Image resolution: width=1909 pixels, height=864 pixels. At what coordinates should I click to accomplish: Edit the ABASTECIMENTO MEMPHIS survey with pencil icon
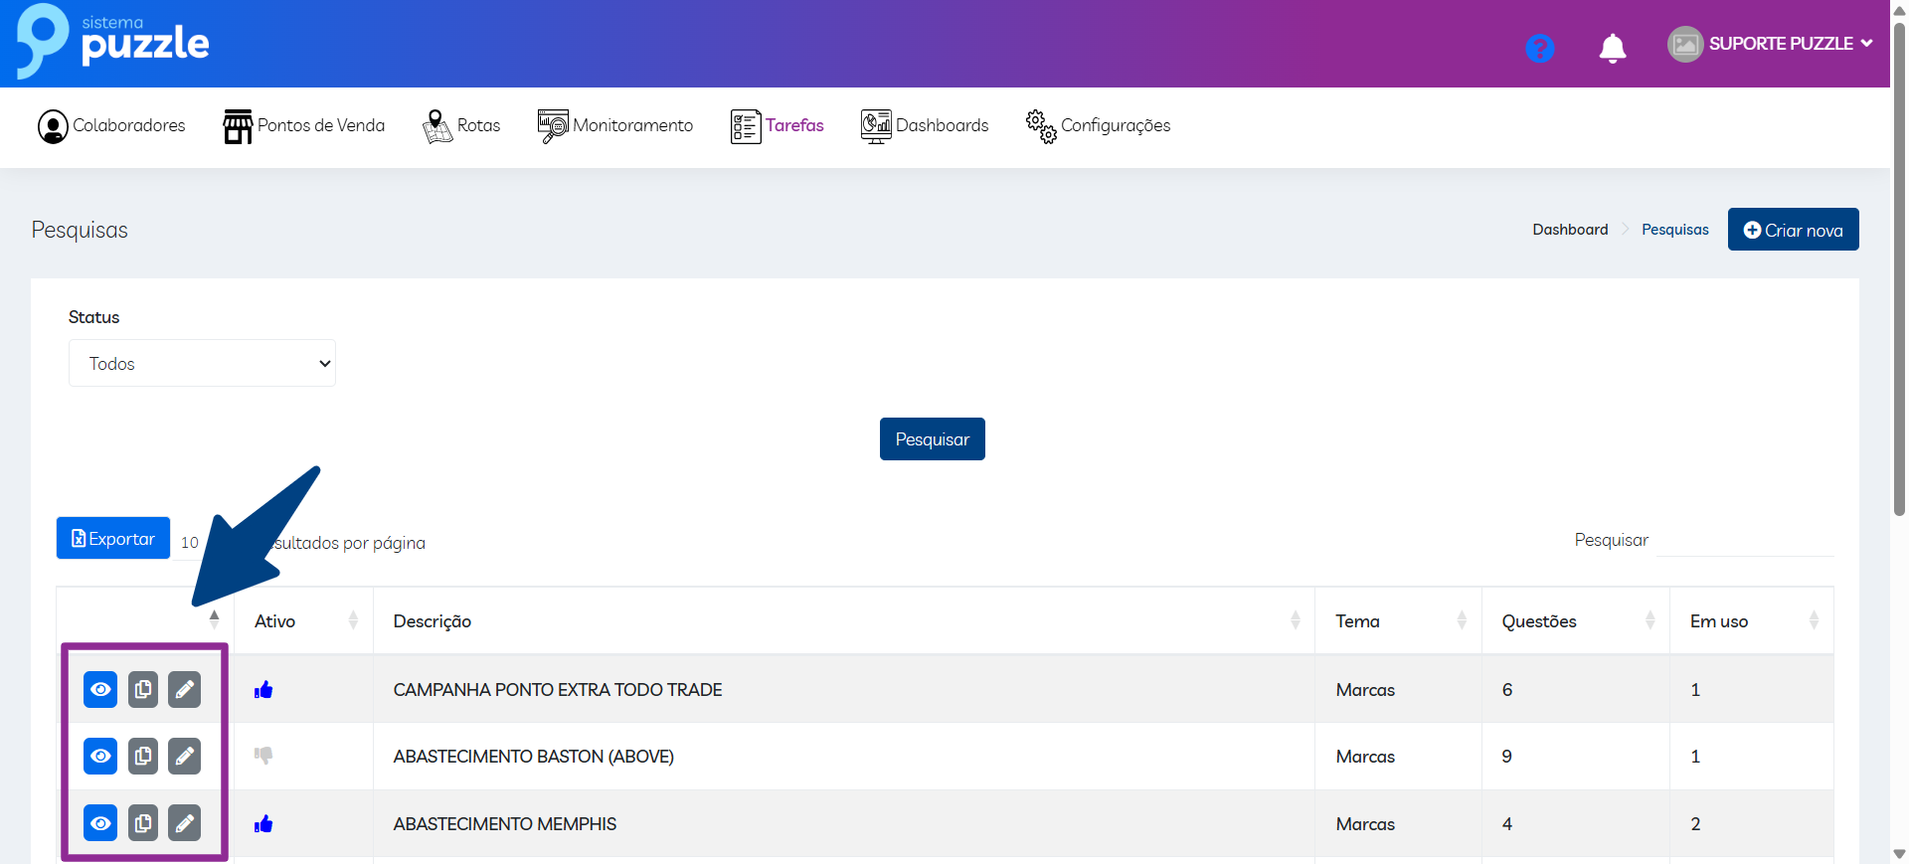185,823
